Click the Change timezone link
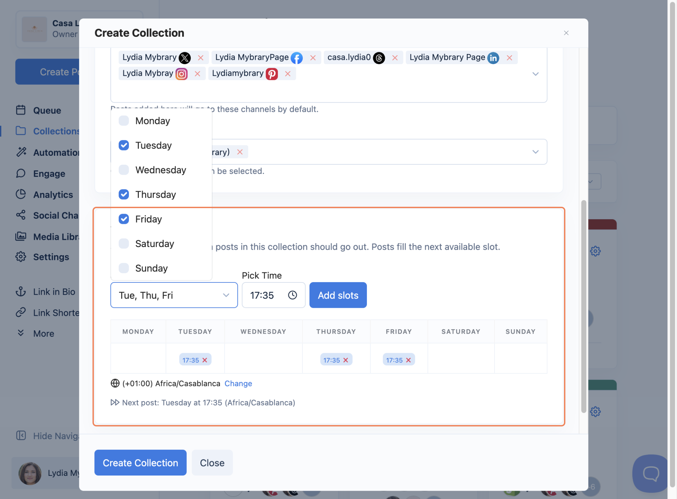Viewport: 677px width, 499px height. click(238, 383)
